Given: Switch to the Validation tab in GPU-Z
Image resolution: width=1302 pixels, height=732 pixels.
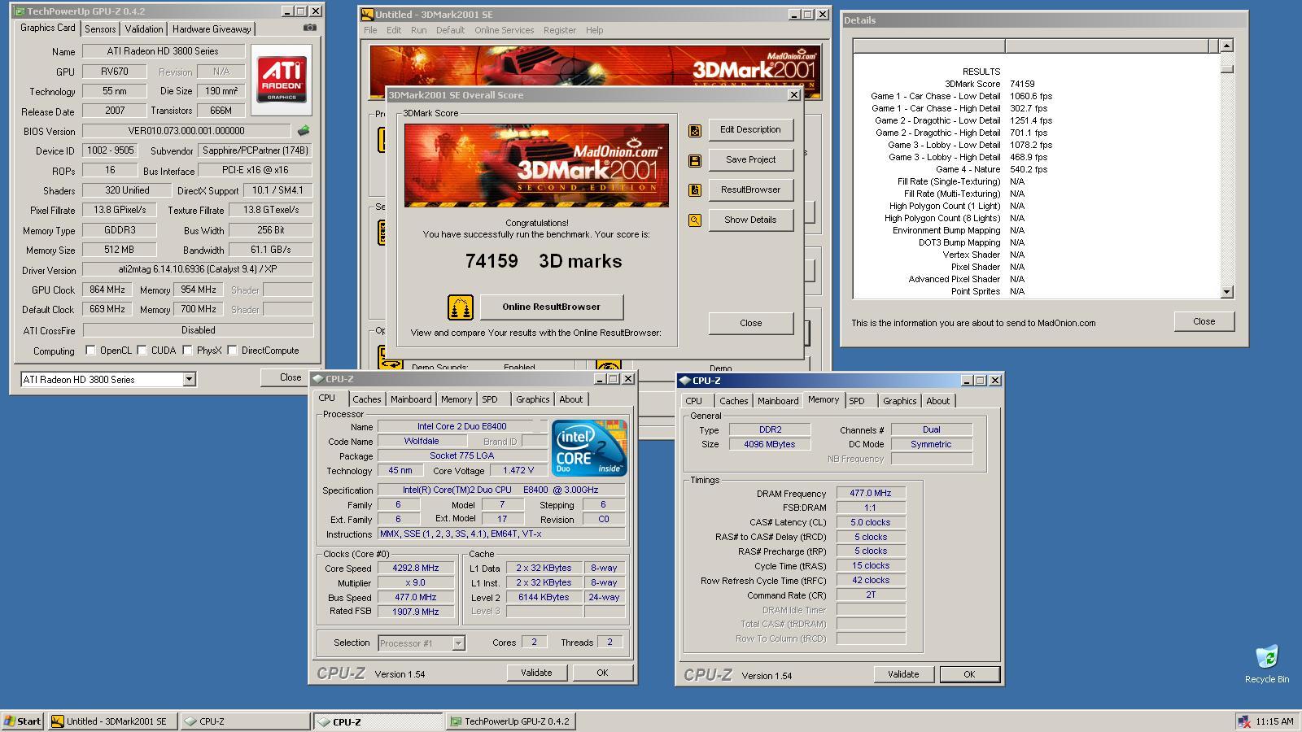Looking at the screenshot, I should tap(144, 29).
